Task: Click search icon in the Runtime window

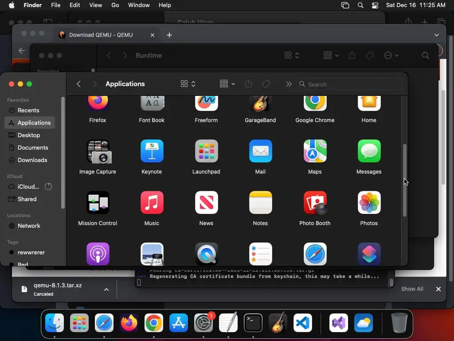Action: [x=425, y=56]
